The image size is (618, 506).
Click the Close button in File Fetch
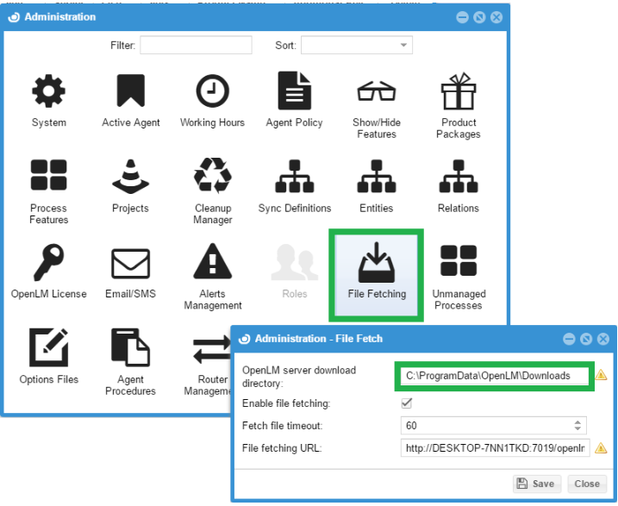[x=587, y=484]
